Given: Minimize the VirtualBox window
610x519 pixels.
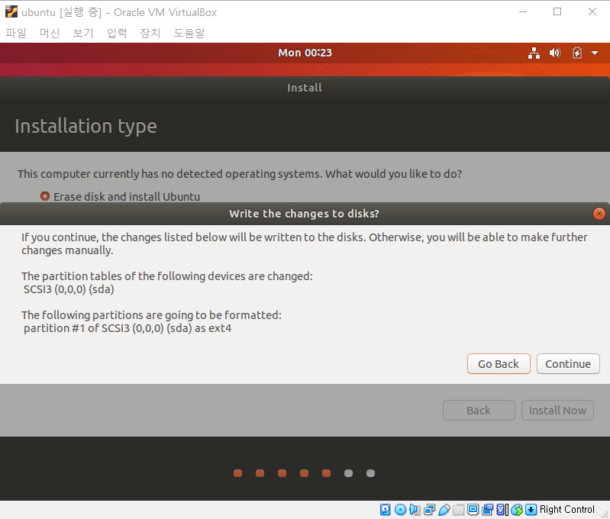Looking at the screenshot, I should [523, 12].
